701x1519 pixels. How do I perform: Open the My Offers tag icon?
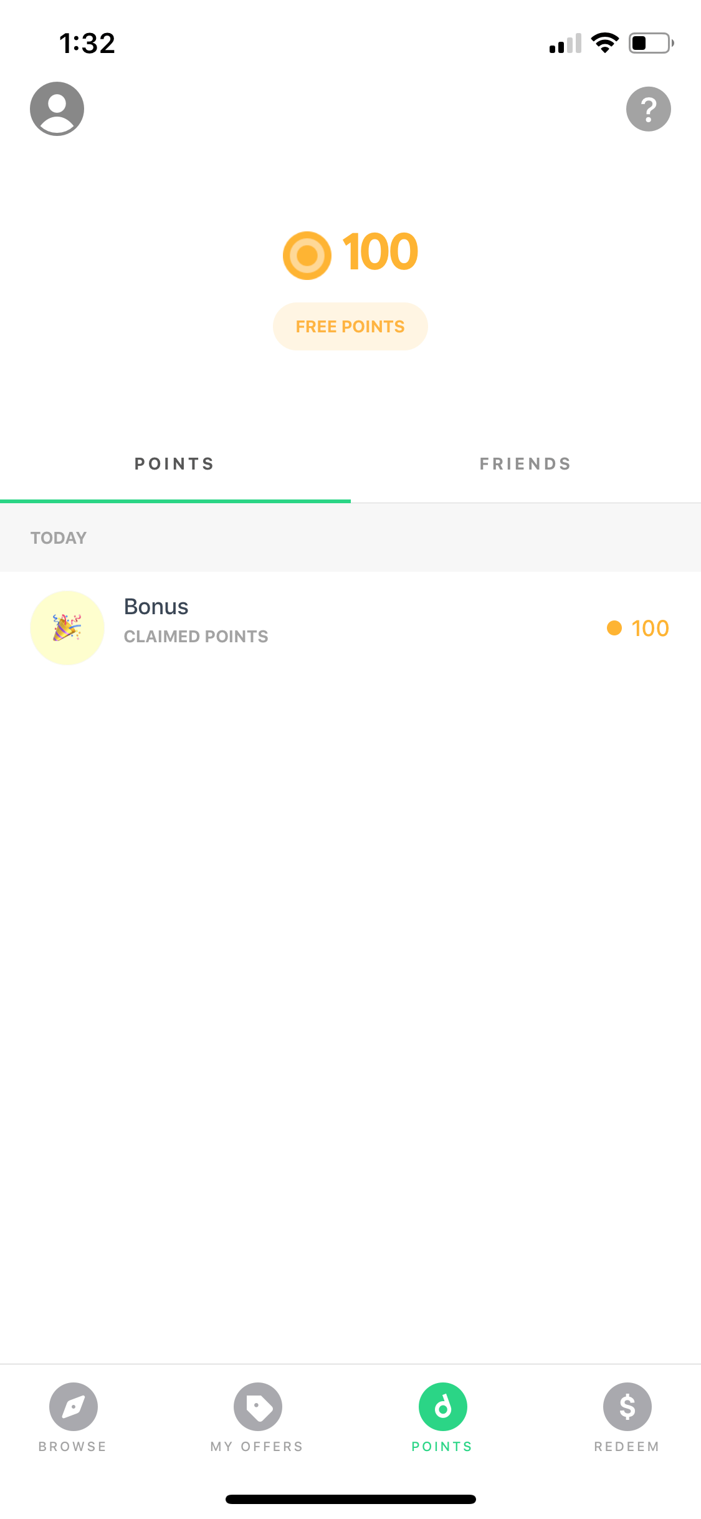click(258, 1407)
